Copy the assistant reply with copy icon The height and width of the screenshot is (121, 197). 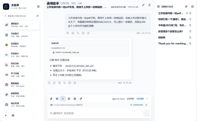(x=49, y=83)
